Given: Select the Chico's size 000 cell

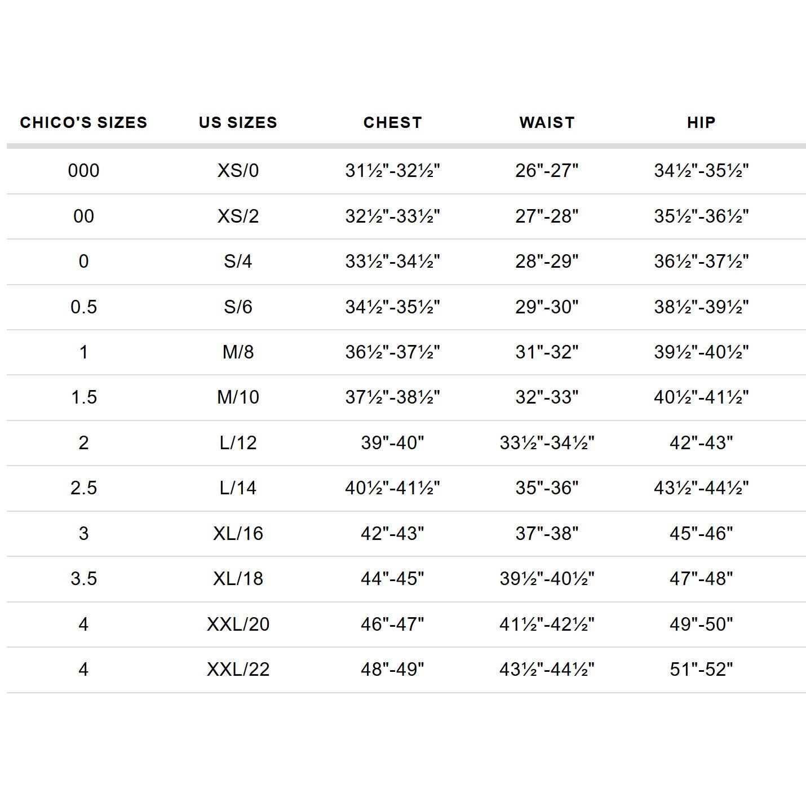Looking at the screenshot, I should (x=83, y=170).
